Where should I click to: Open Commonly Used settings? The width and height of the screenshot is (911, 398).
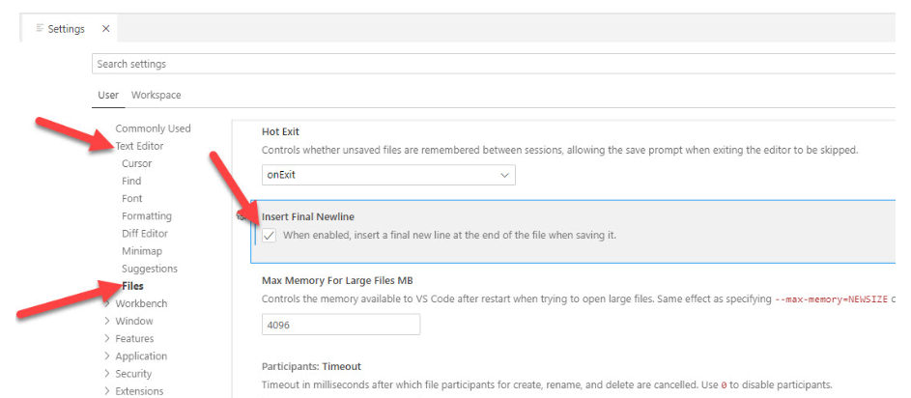point(153,128)
